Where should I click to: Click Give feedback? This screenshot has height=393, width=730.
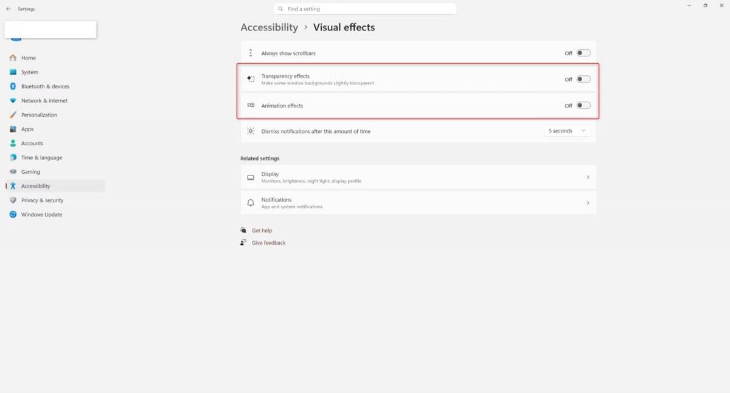coord(268,242)
